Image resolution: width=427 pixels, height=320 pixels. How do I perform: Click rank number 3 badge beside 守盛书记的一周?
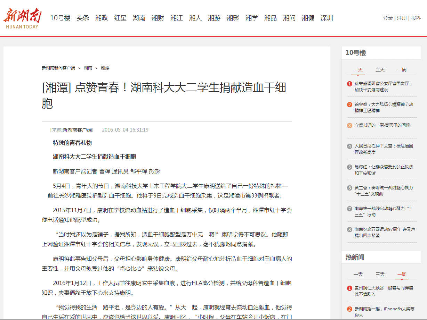tap(349, 125)
